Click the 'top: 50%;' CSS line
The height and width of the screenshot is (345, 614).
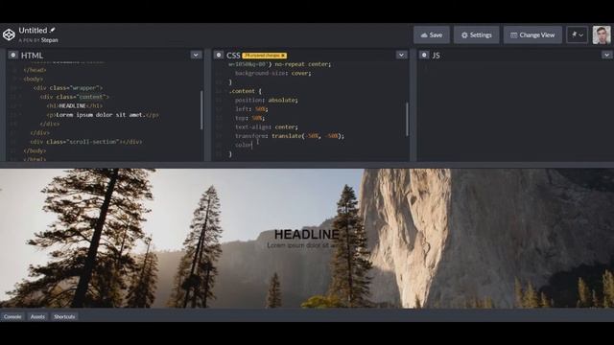tap(249, 118)
